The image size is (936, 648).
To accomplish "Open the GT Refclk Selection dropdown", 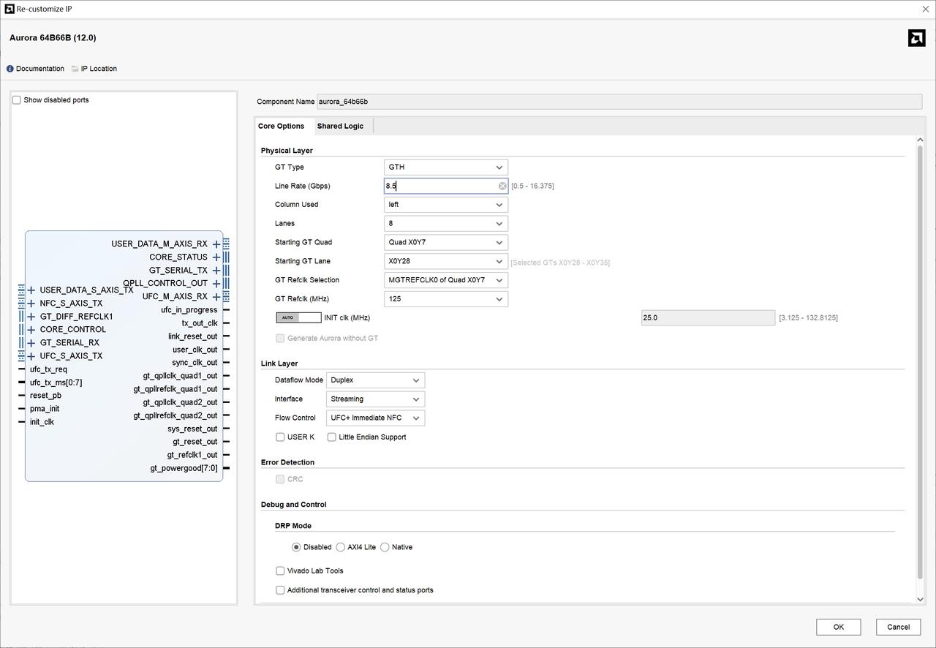I will 446,280.
